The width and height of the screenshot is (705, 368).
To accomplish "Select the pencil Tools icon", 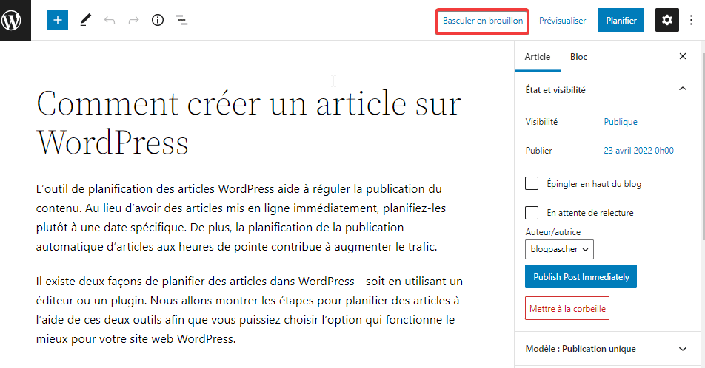I will pos(85,20).
